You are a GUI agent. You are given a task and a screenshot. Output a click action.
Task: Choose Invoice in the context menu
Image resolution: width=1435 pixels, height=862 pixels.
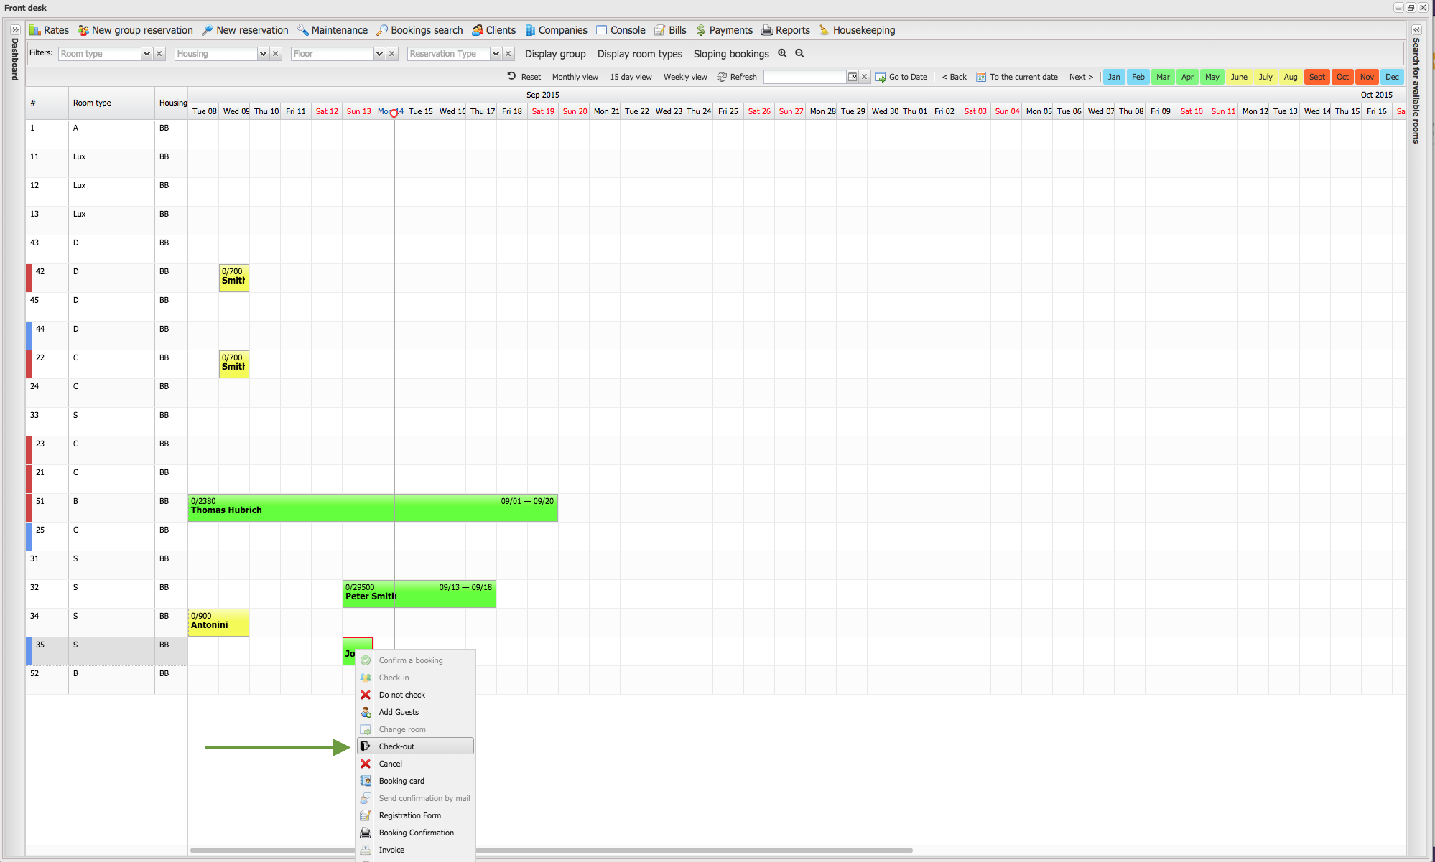pyautogui.click(x=416, y=850)
